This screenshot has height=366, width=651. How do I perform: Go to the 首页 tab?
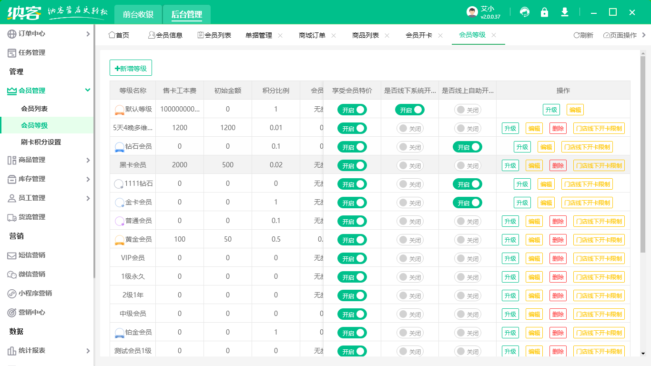pyautogui.click(x=118, y=35)
